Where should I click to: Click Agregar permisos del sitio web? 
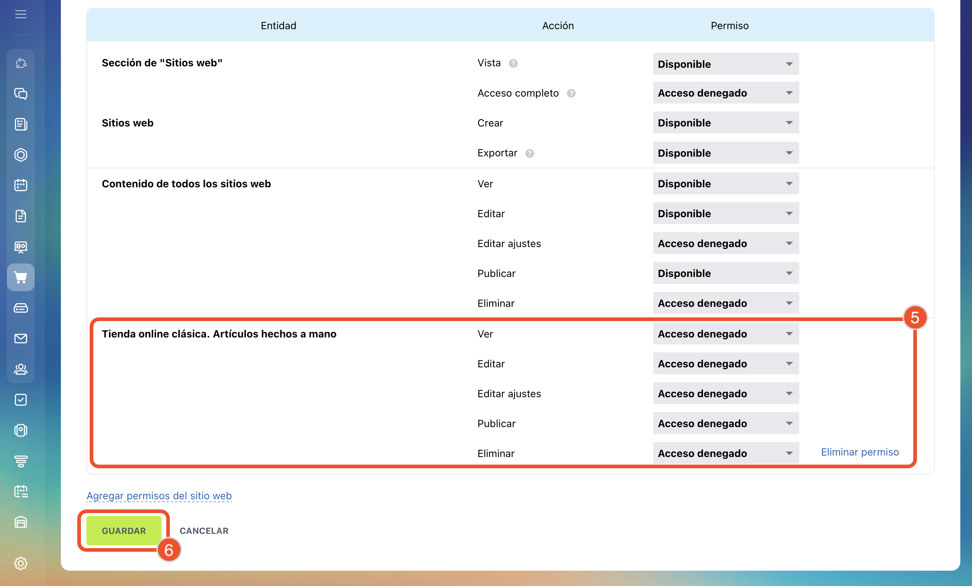pos(159,496)
